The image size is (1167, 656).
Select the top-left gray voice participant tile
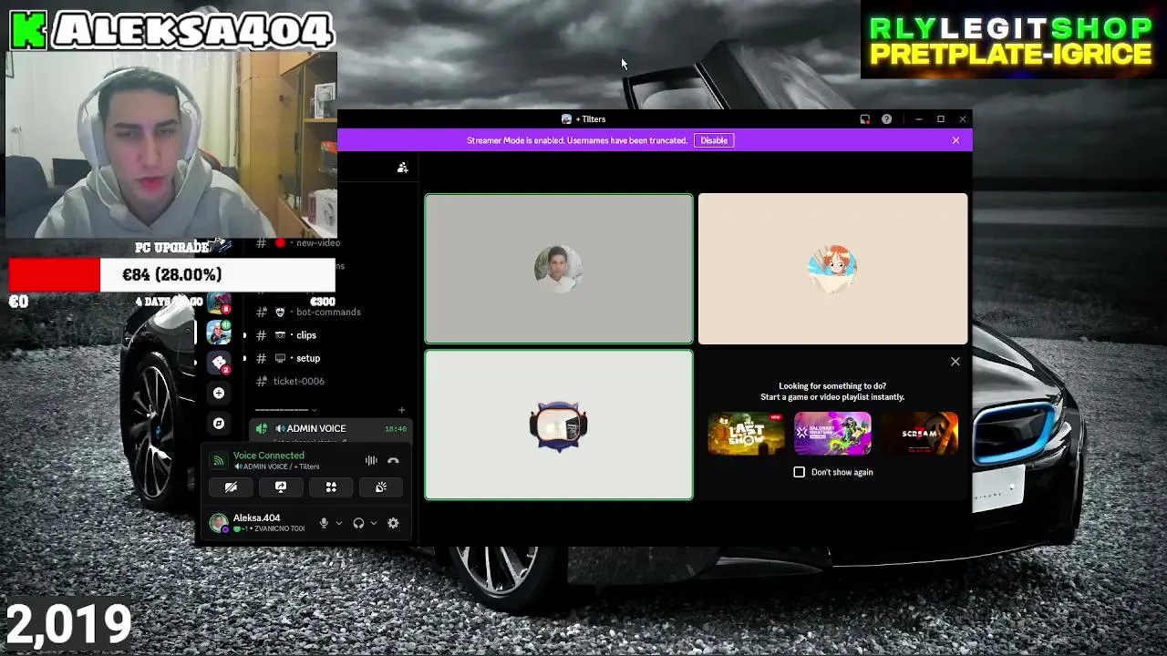[x=559, y=269]
